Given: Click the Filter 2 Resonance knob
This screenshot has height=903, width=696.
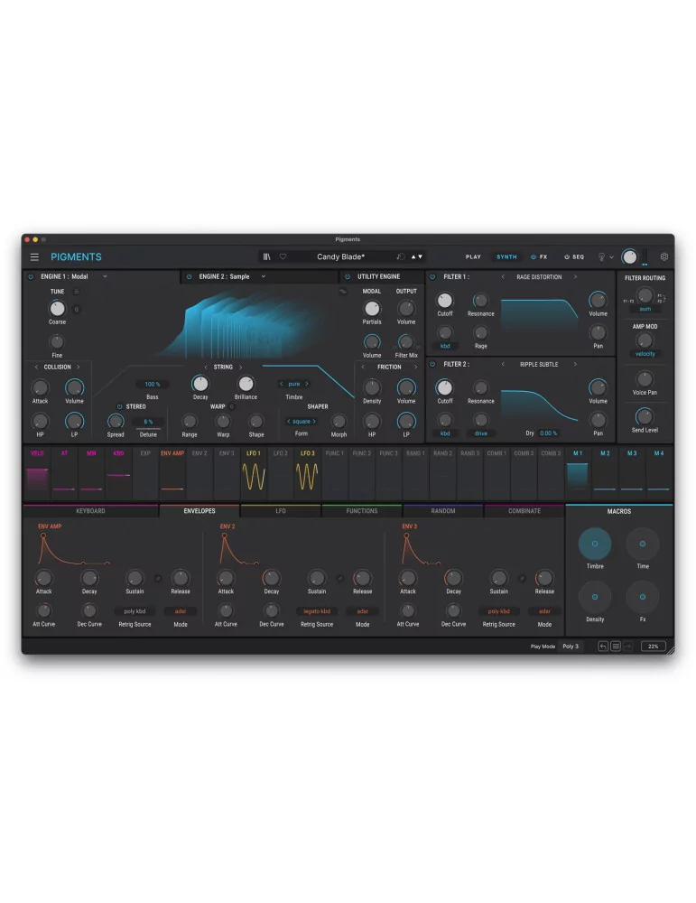Looking at the screenshot, I should [480, 387].
